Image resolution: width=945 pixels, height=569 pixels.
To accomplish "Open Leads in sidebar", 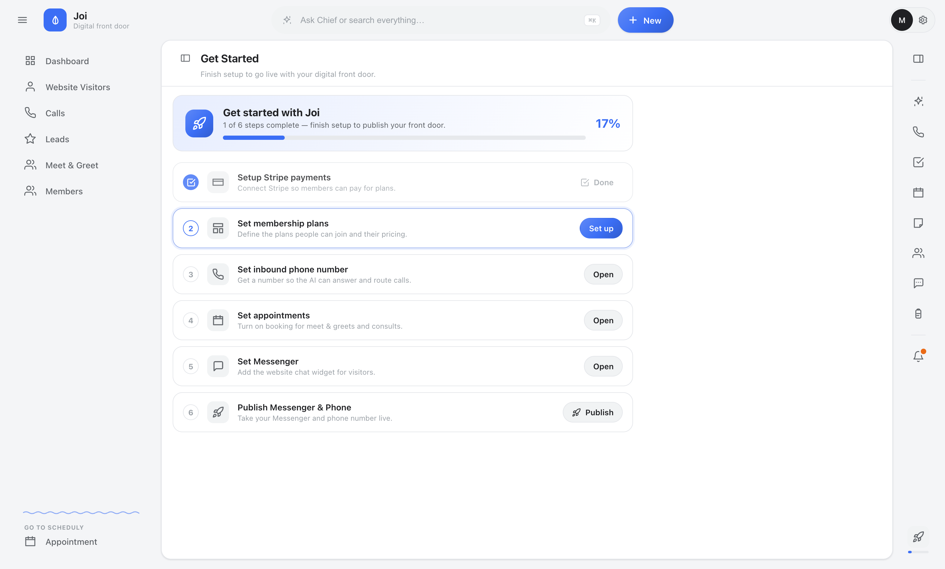I will [x=81, y=139].
